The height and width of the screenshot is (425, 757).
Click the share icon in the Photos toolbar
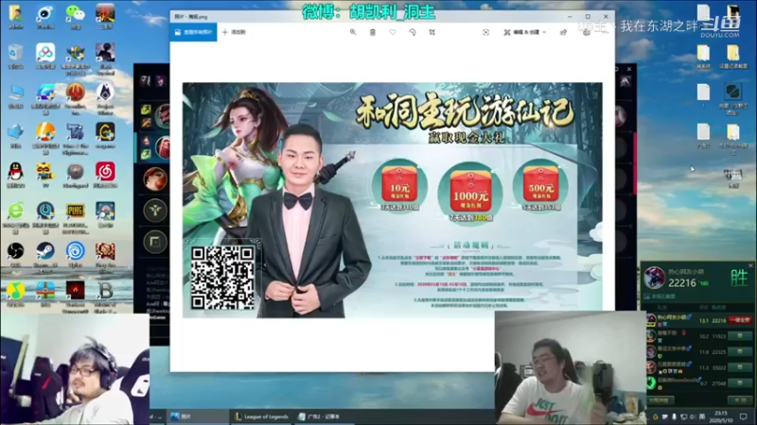click(563, 32)
